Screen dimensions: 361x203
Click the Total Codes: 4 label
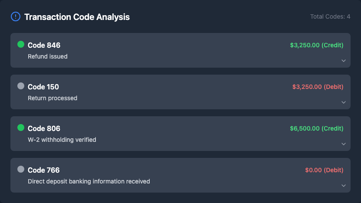coord(330,16)
